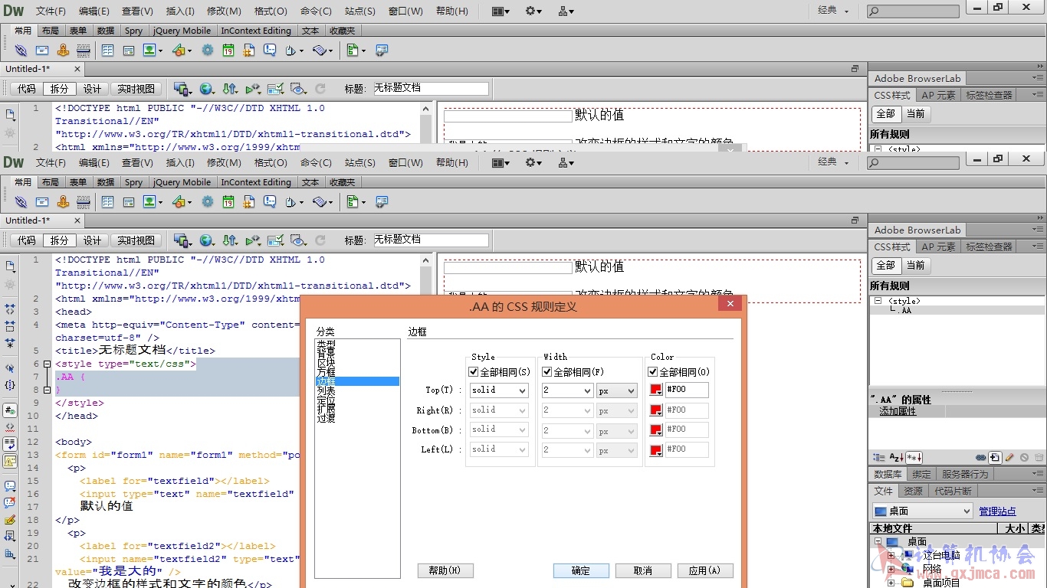Click the Insert Table icon in the lower window's Insert bar
The image size is (1047, 588).
coord(107,202)
